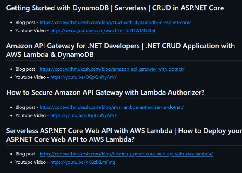Viewport: 242px width, 173px height.
Task: Click the Blog post label in the Lambda Authorizer section
Action: click(x=25, y=107)
